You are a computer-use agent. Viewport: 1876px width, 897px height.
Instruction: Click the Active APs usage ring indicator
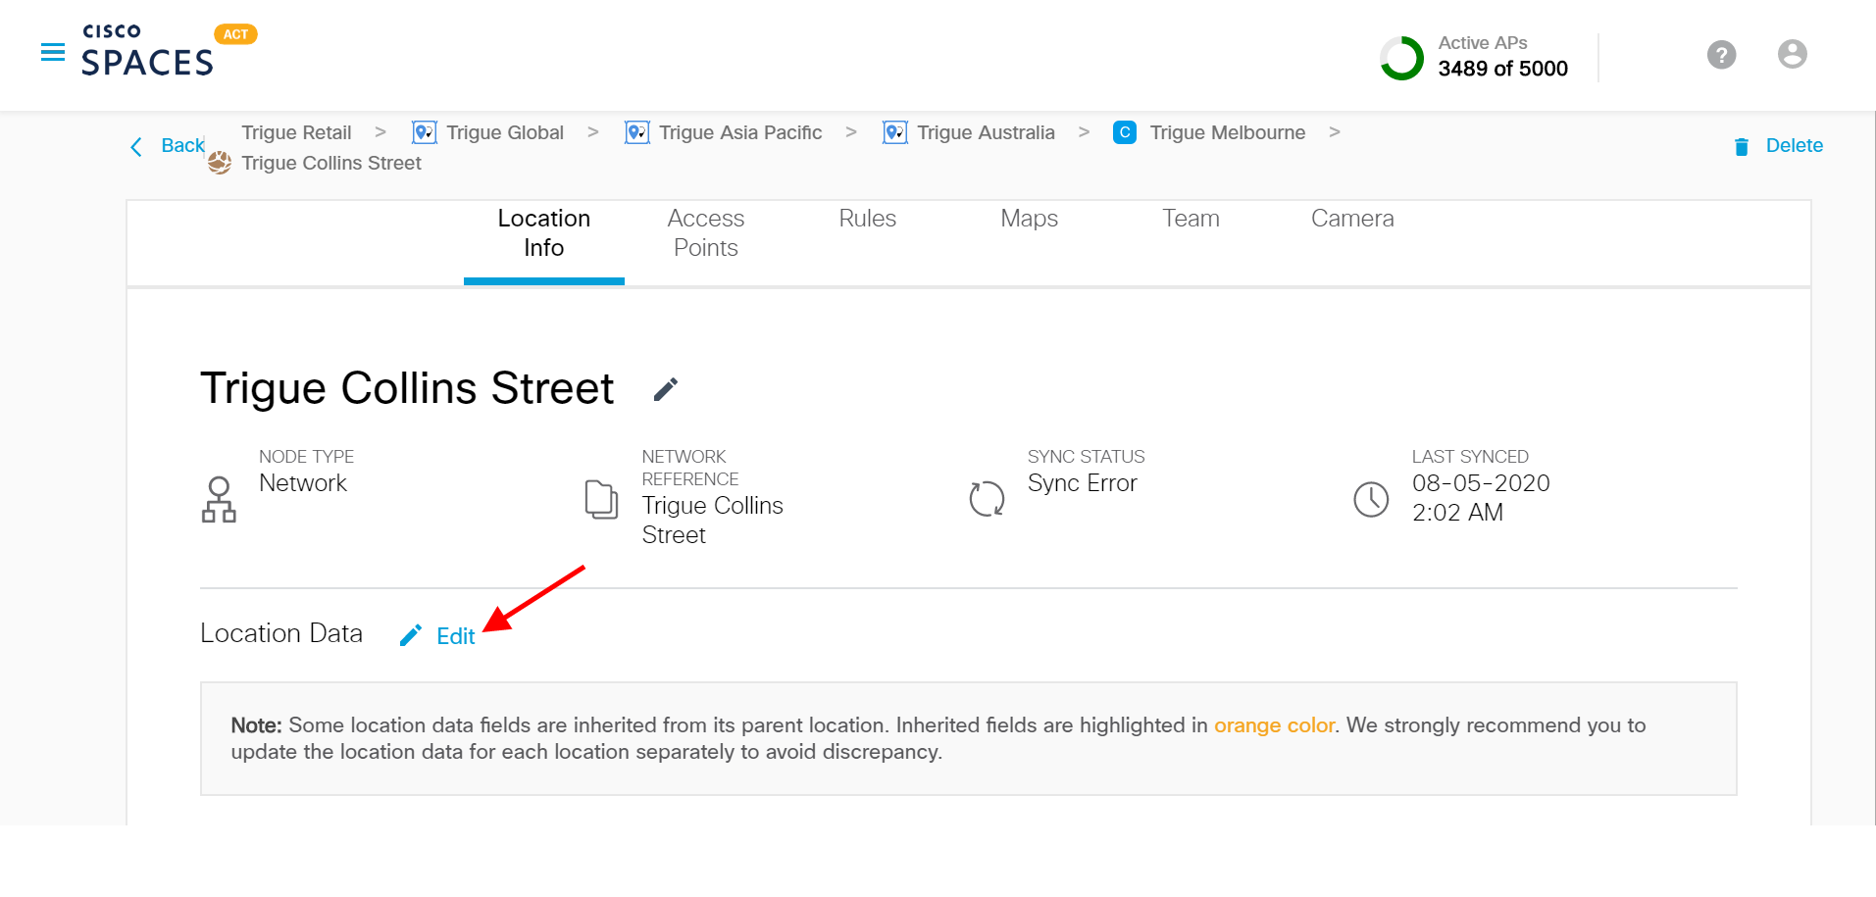coord(1401,58)
